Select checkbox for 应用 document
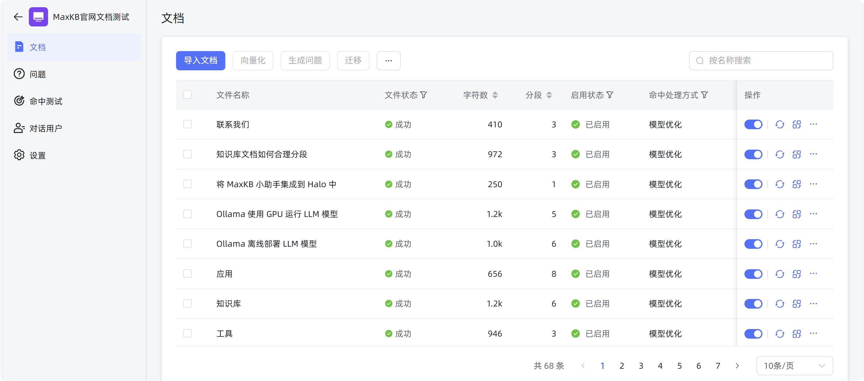Screen dimensions: 864x381 tap(187, 274)
